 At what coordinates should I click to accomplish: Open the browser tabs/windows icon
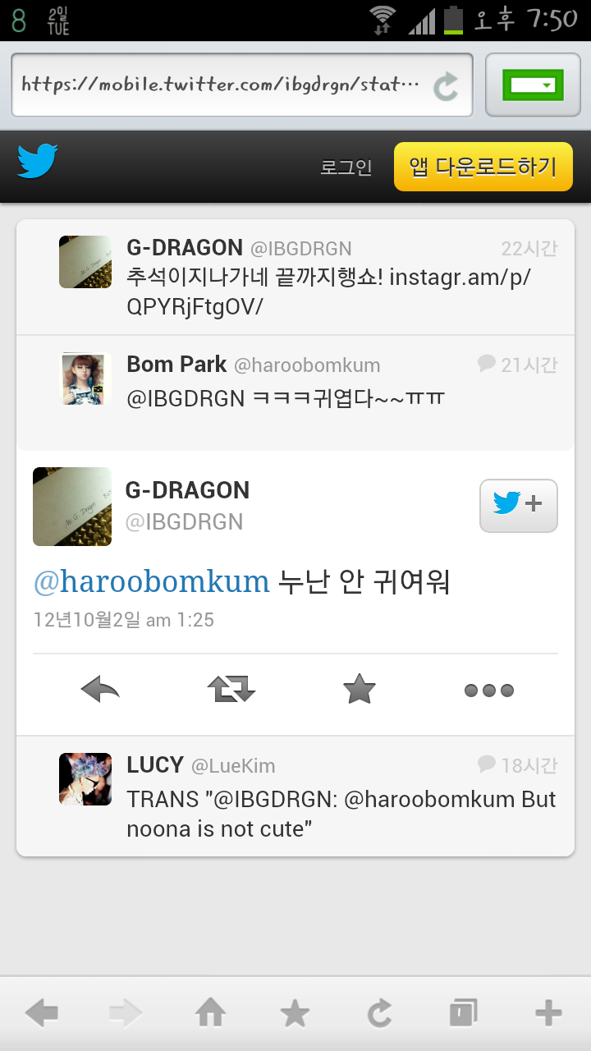pyautogui.click(x=464, y=1013)
